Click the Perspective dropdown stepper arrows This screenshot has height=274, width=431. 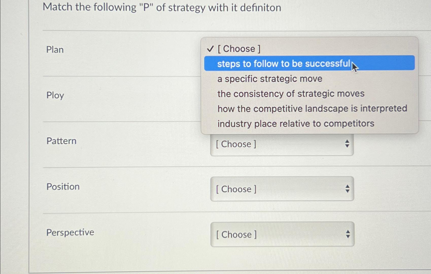pos(347,234)
